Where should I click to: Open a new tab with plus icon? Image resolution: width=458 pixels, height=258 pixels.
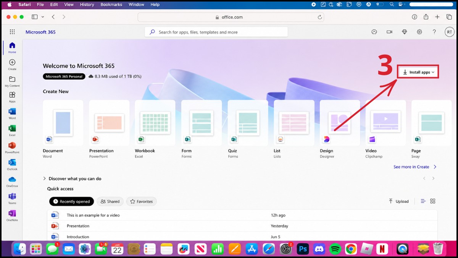tap(437, 17)
